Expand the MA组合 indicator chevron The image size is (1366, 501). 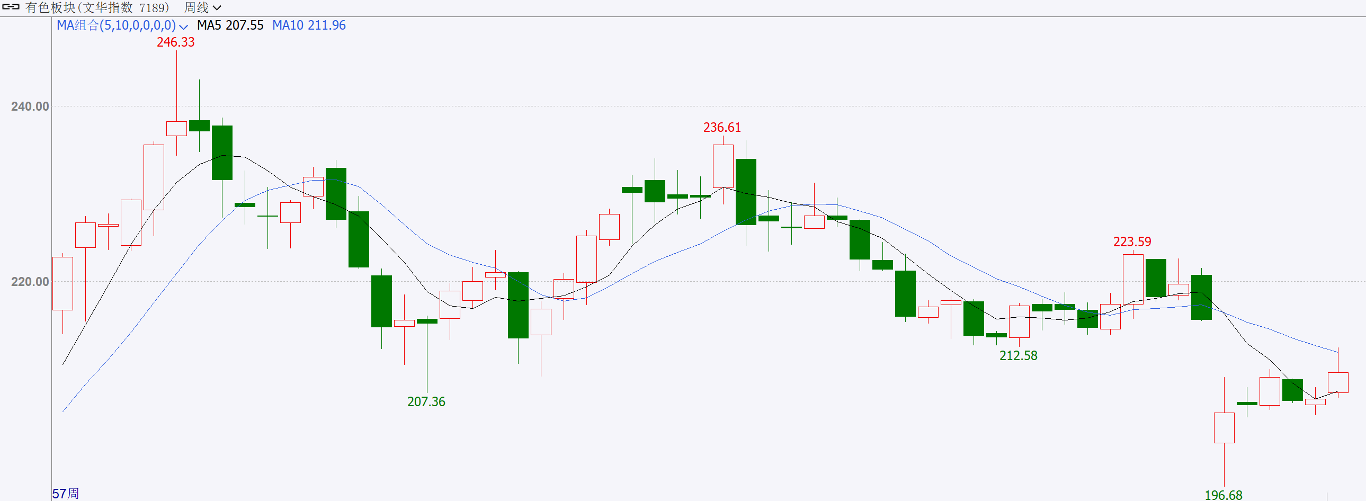pos(183,26)
